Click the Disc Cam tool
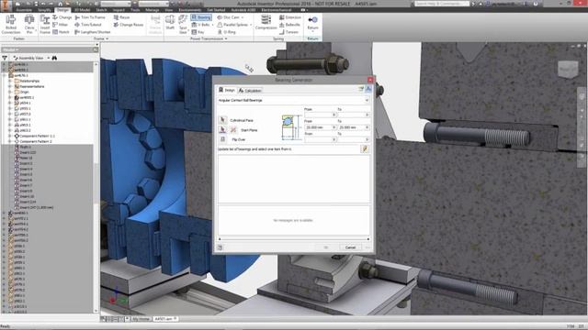 (229, 17)
